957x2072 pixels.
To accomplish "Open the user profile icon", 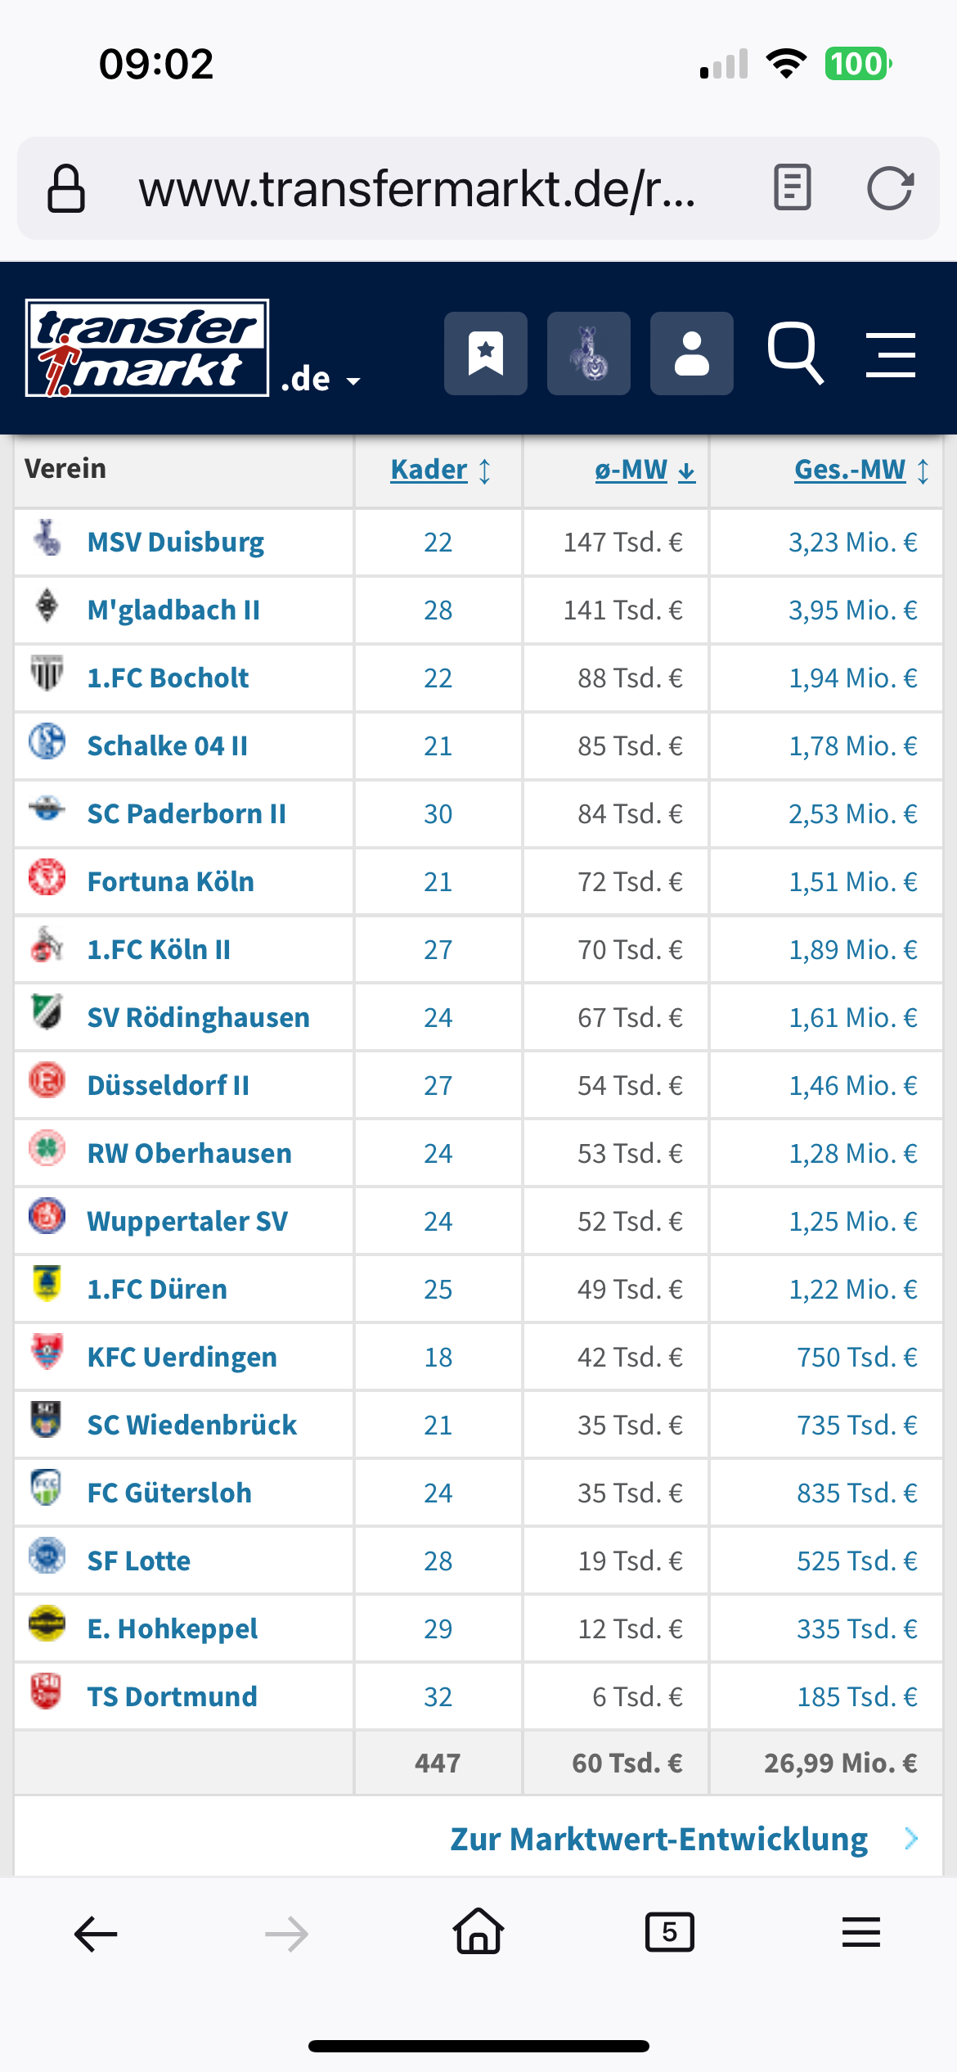I will point(692,354).
